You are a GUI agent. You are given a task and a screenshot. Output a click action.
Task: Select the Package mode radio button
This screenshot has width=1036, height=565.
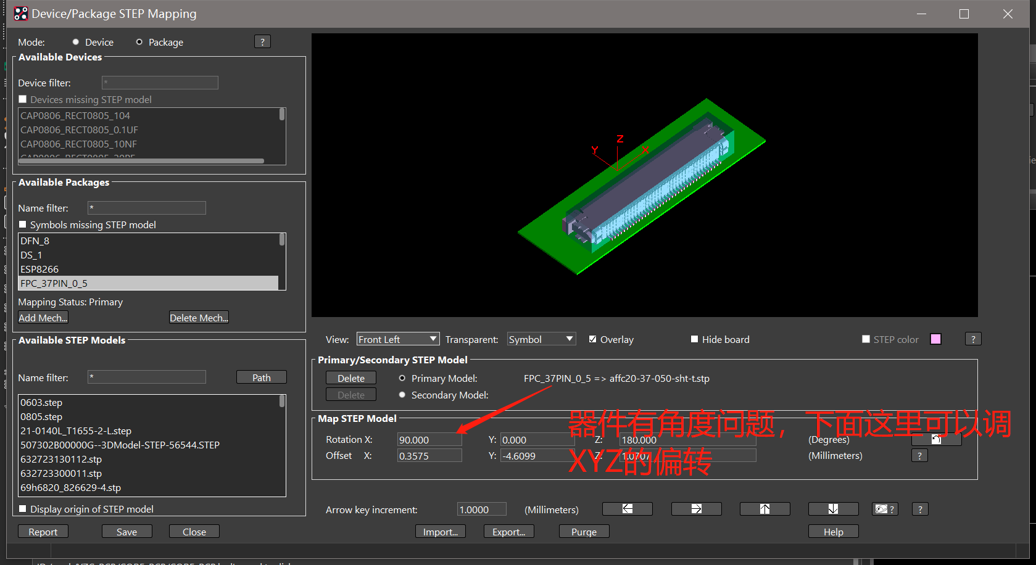[x=139, y=42]
